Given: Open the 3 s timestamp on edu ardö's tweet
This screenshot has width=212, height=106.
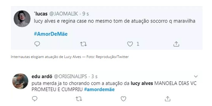Looking at the screenshot, I should coord(94,77).
